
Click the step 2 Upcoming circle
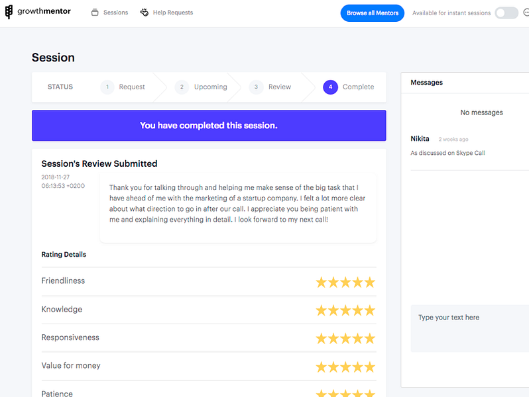(x=182, y=87)
